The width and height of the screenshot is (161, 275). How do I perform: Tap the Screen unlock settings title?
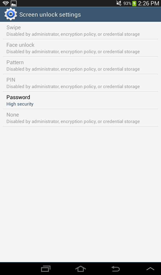[50, 15]
